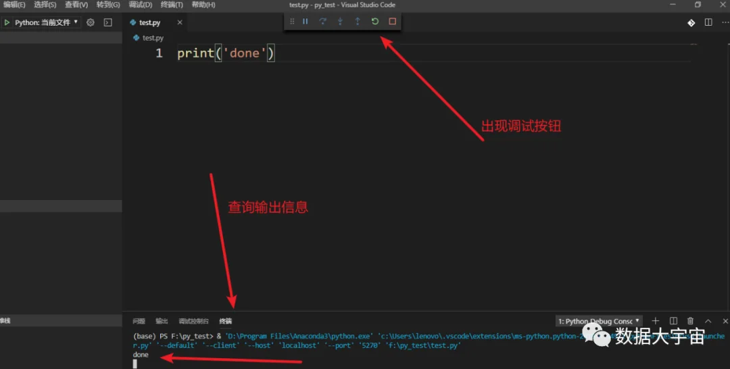Open the Python: 当前文件 configuration dropdown
Viewport: 730px width, 369px height.
[46, 22]
